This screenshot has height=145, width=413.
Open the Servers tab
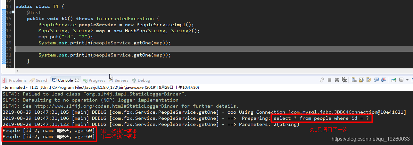pos(119,80)
